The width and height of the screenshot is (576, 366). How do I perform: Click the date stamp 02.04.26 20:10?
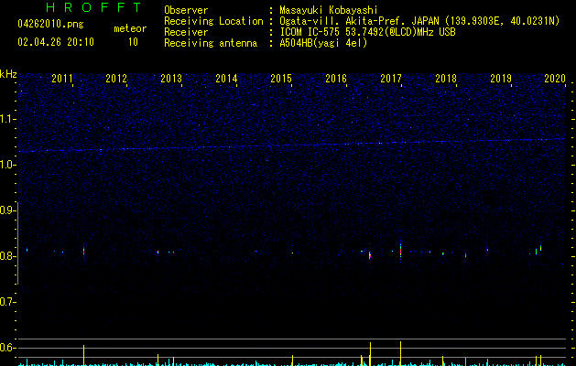click(56, 42)
